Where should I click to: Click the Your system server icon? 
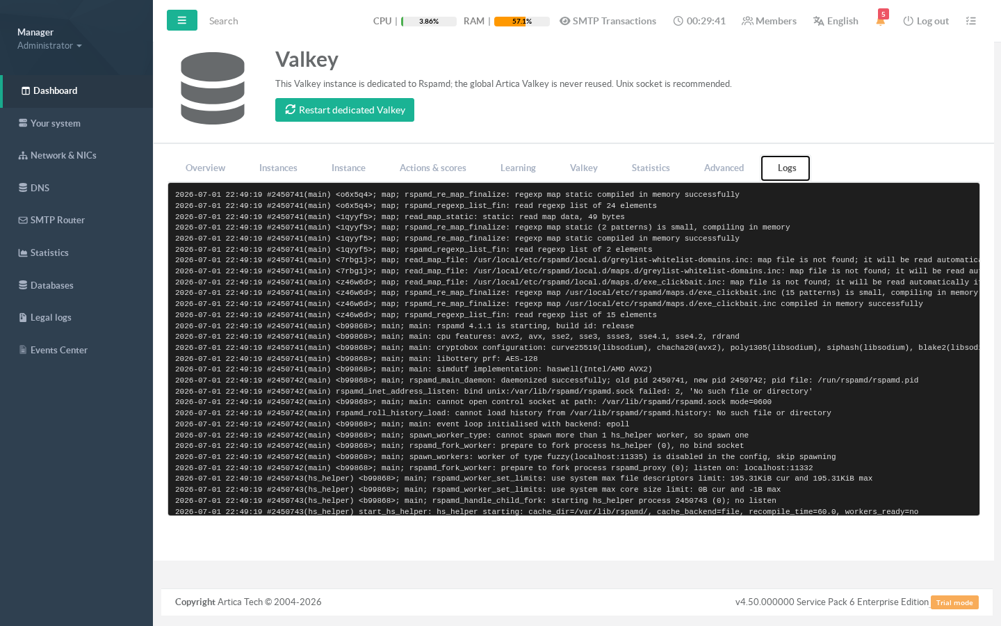(x=23, y=123)
